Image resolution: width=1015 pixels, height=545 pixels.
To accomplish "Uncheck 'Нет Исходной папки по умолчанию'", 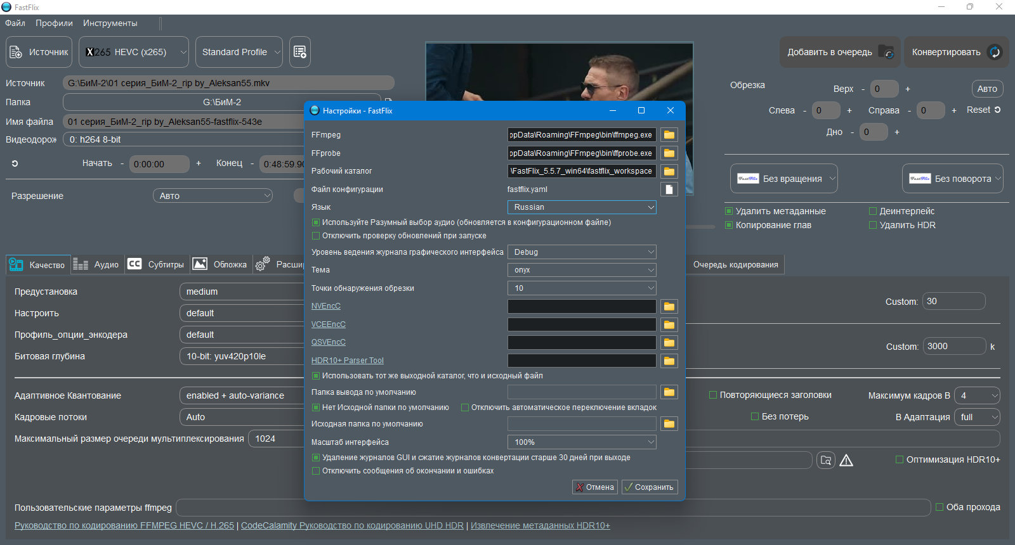I will point(316,407).
